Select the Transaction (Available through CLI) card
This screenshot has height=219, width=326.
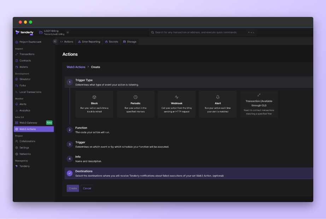[259, 104]
